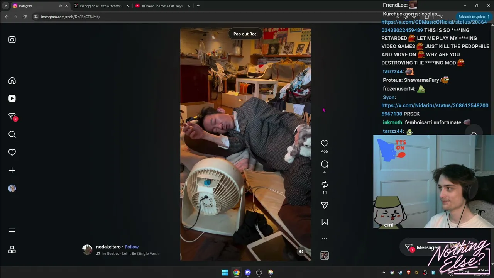Open the Windows Start menu
This screenshot has width=494, height=278.
click(x=225, y=272)
